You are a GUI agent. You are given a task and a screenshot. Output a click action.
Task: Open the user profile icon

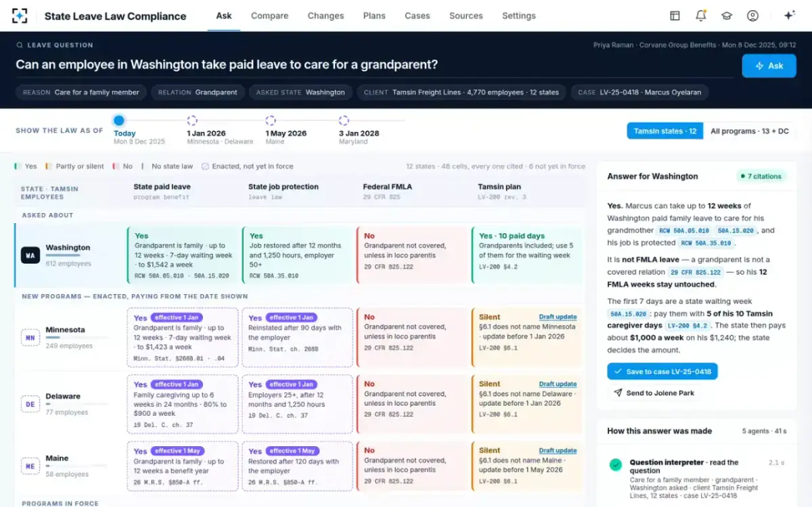(752, 16)
